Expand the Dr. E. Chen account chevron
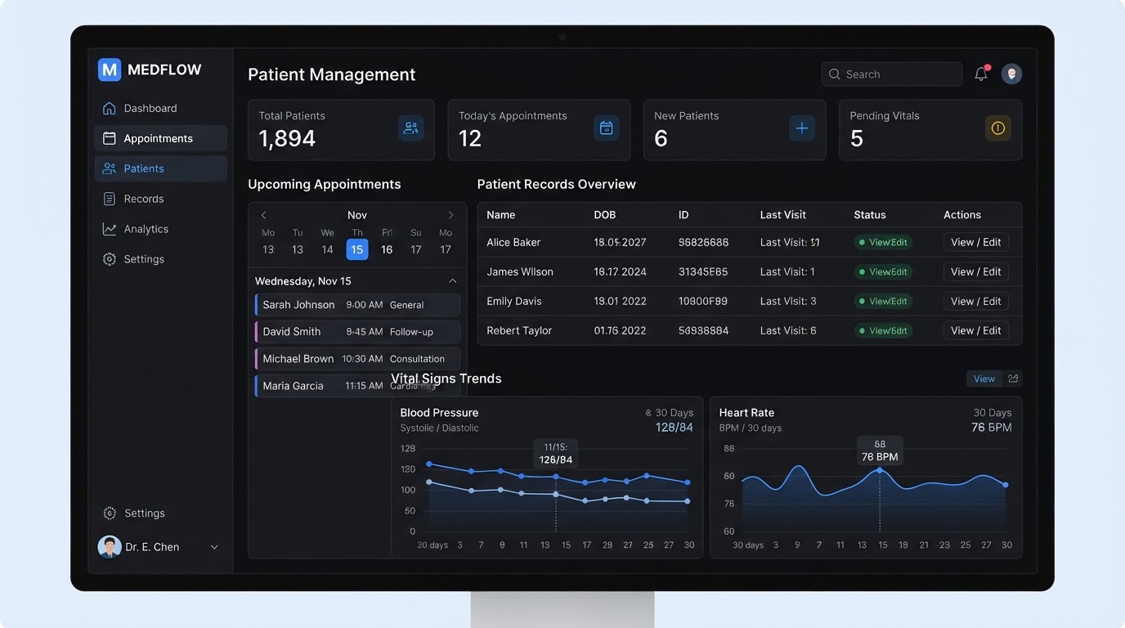 [214, 547]
